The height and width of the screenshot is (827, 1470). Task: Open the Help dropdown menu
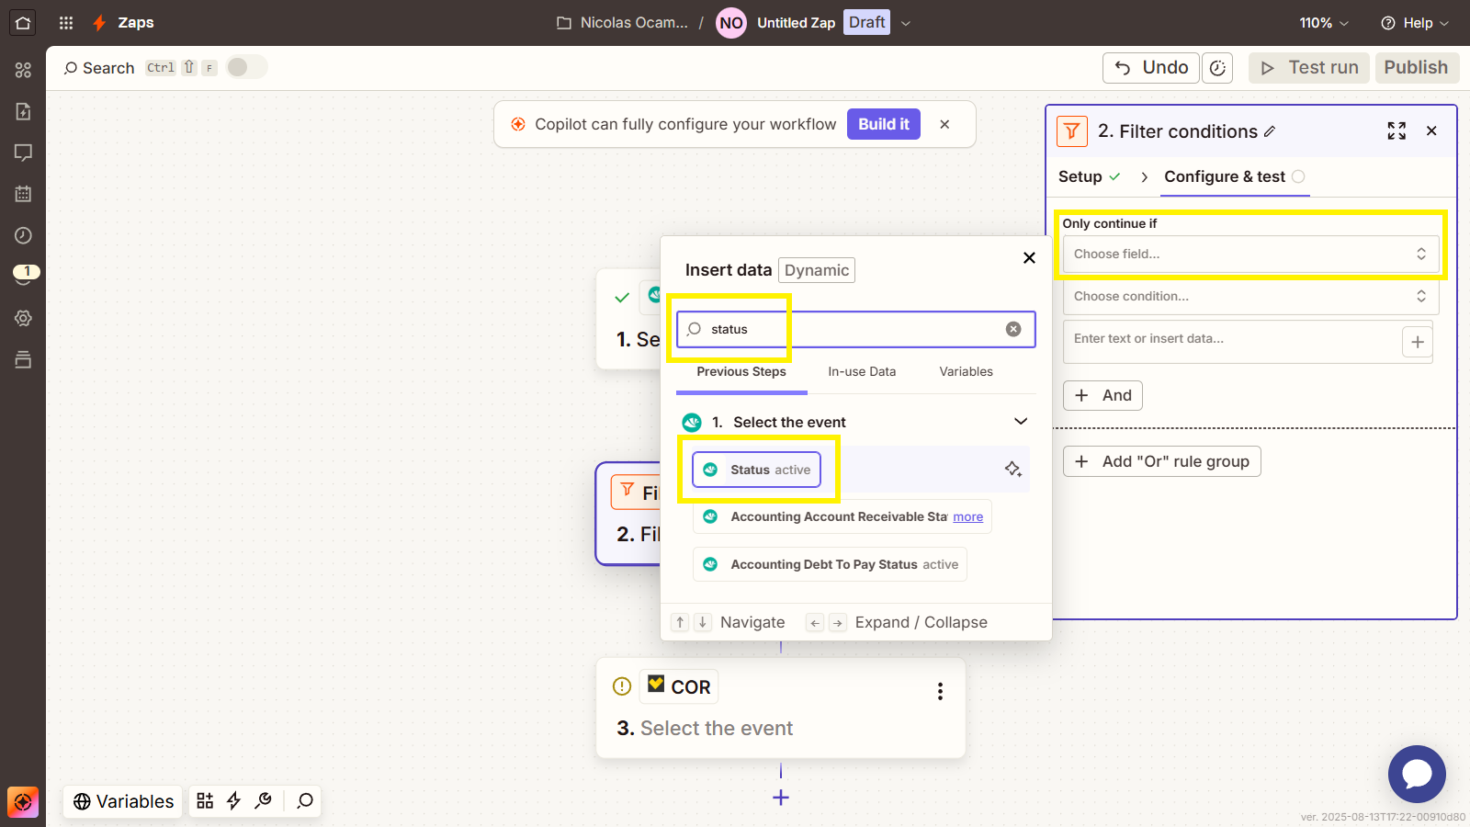click(x=1415, y=23)
